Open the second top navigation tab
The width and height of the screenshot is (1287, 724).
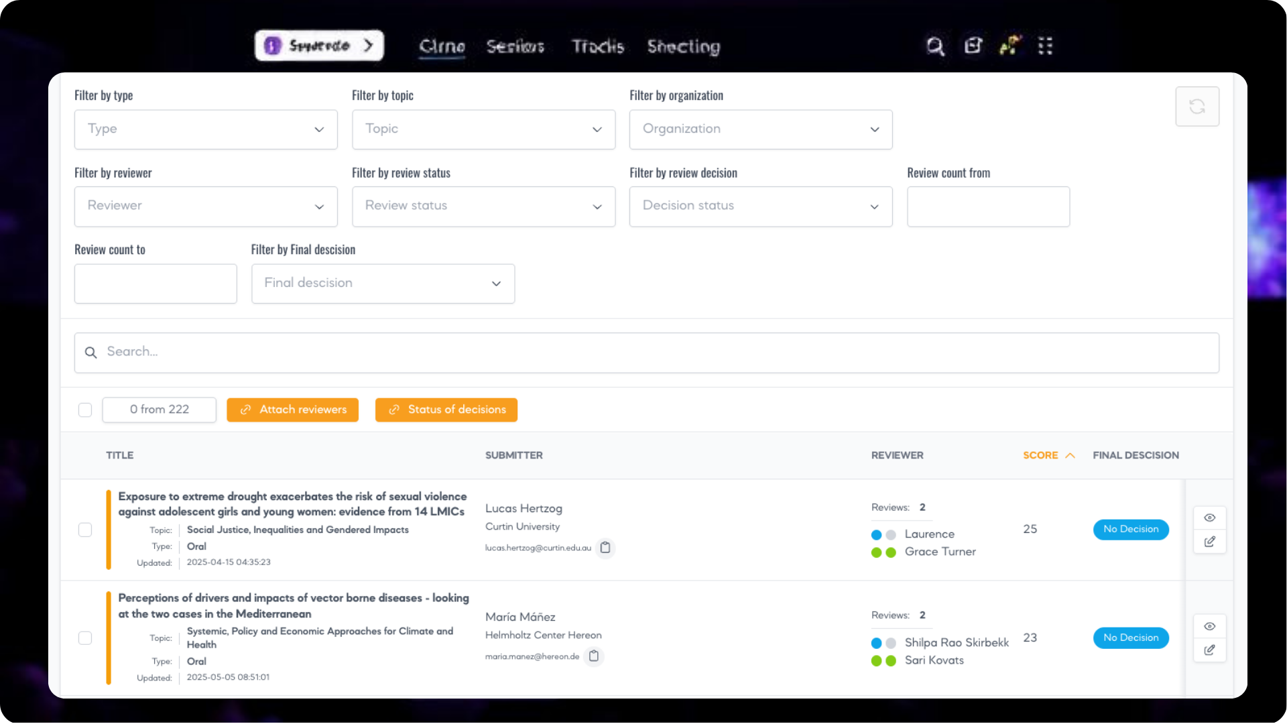click(515, 46)
